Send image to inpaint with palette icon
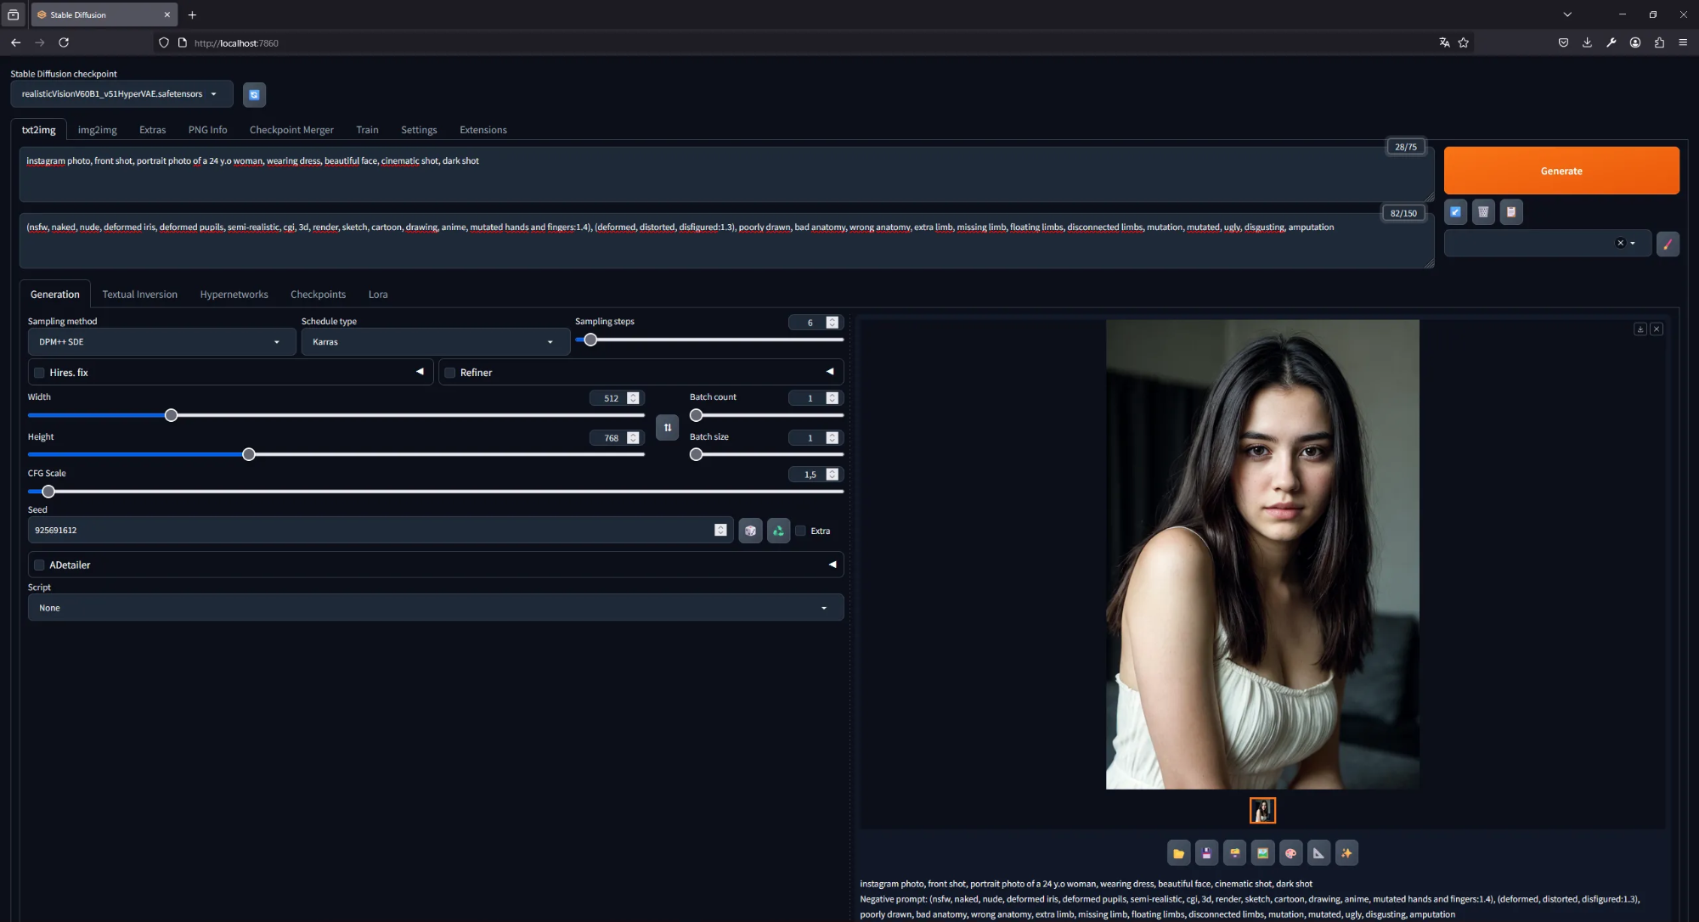This screenshot has height=922, width=1699. click(x=1290, y=853)
